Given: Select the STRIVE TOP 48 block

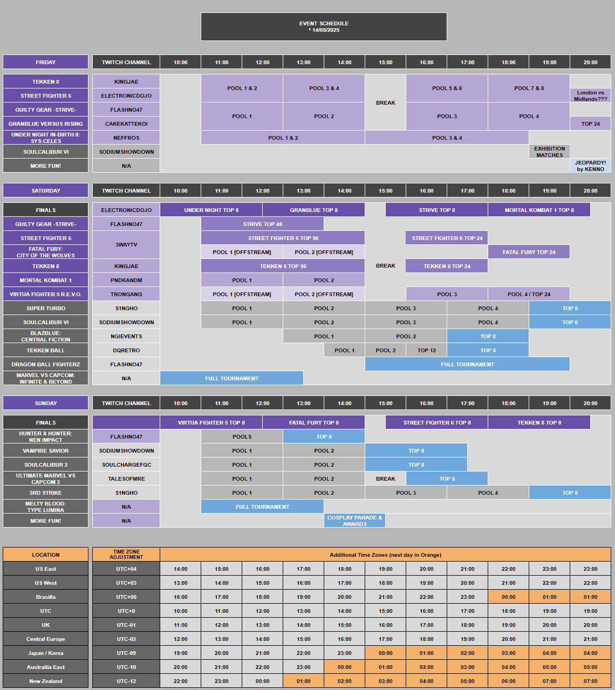Looking at the screenshot, I should click(x=262, y=224).
